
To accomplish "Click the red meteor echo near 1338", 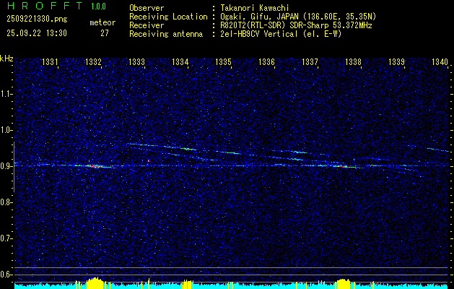I will coord(341,166).
